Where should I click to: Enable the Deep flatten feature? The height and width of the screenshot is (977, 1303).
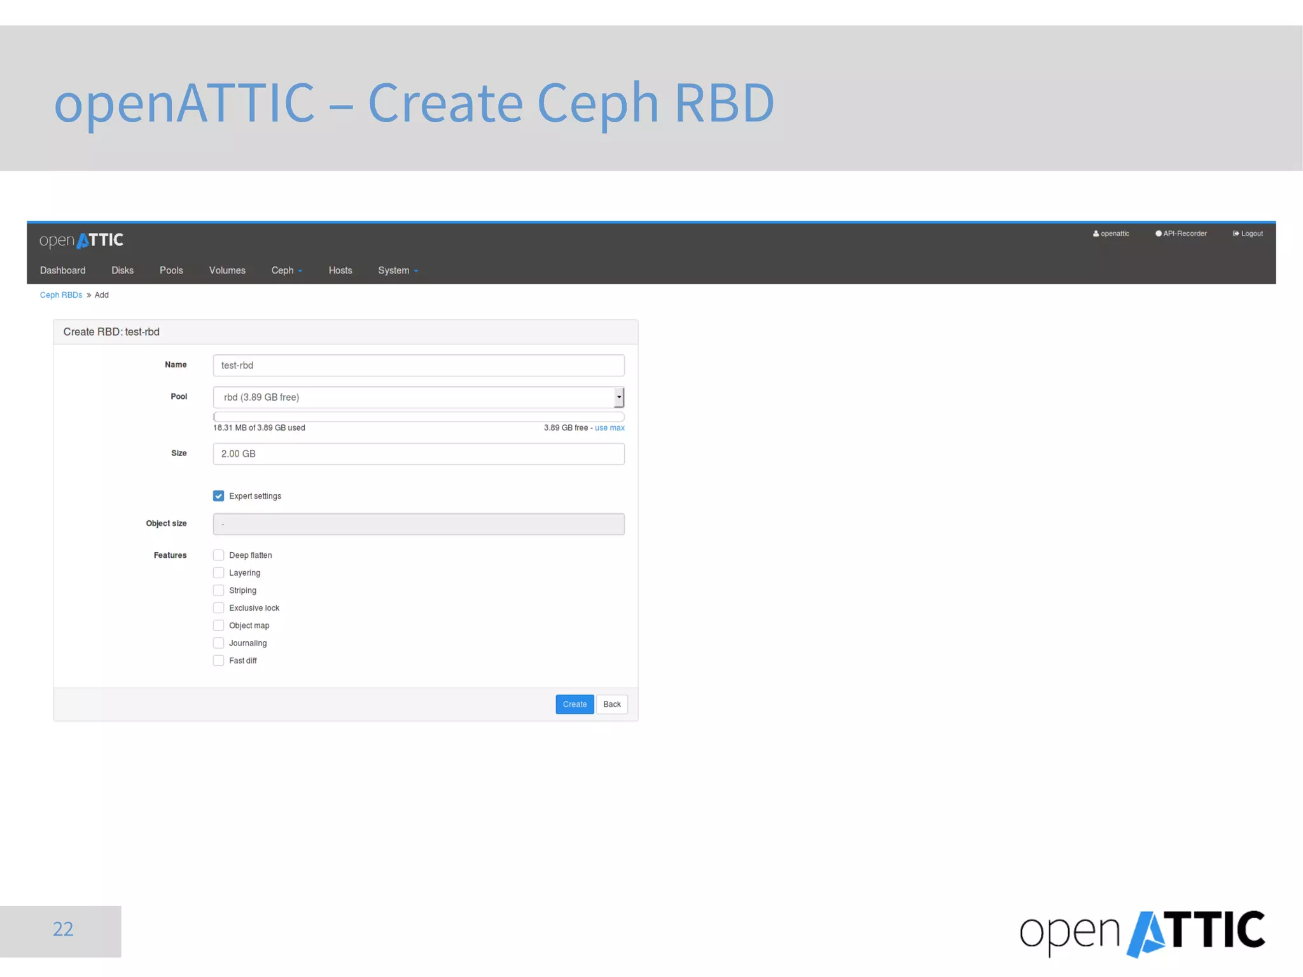(218, 555)
